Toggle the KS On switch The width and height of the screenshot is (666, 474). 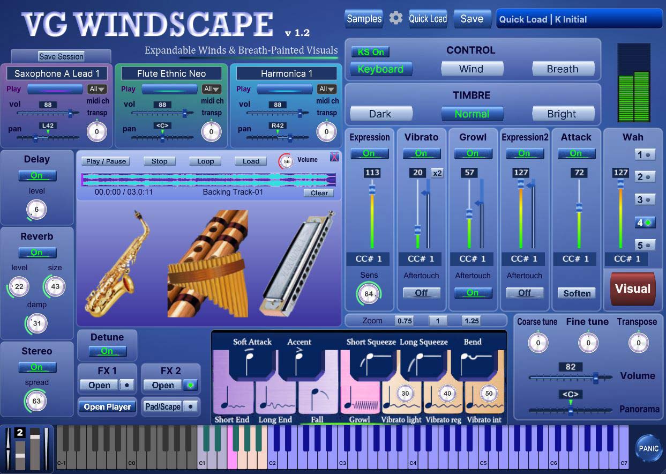[371, 52]
